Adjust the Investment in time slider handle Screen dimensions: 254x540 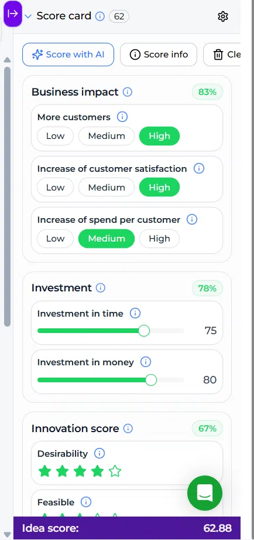[144, 331]
